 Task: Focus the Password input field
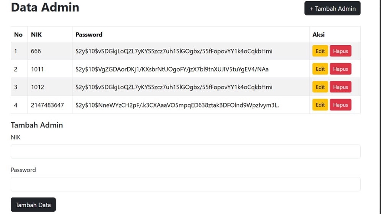[x=186, y=184]
